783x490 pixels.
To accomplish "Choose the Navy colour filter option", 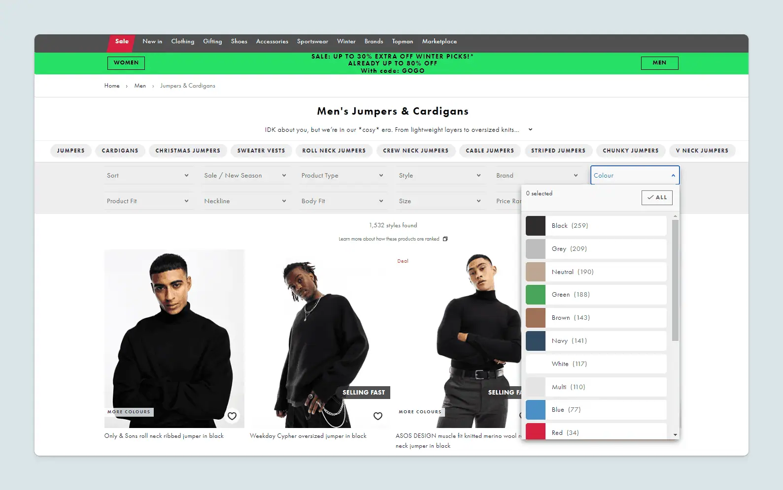I will point(596,341).
